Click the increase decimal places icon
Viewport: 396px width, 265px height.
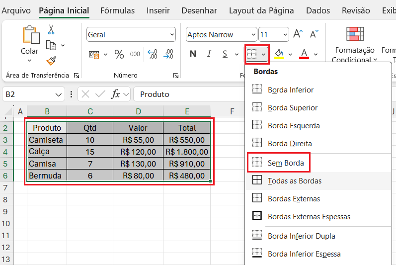tap(153, 54)
